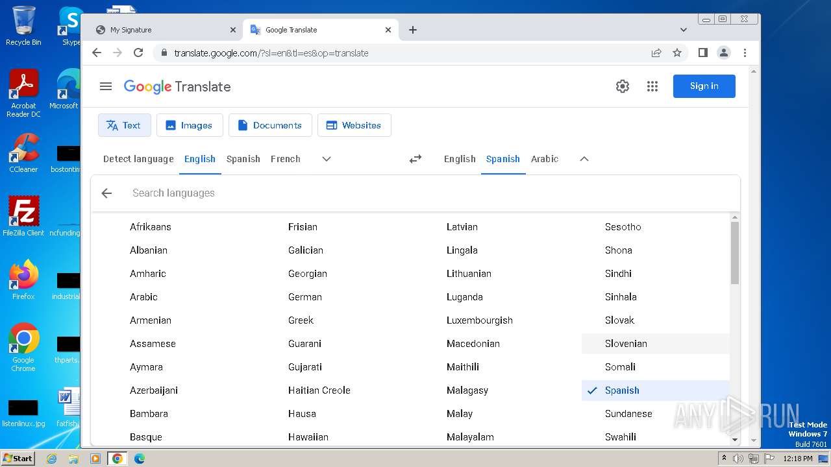Viewport: 831px width, 467px height.
Task: Choose German from the language list
Action: coord(305,297)
